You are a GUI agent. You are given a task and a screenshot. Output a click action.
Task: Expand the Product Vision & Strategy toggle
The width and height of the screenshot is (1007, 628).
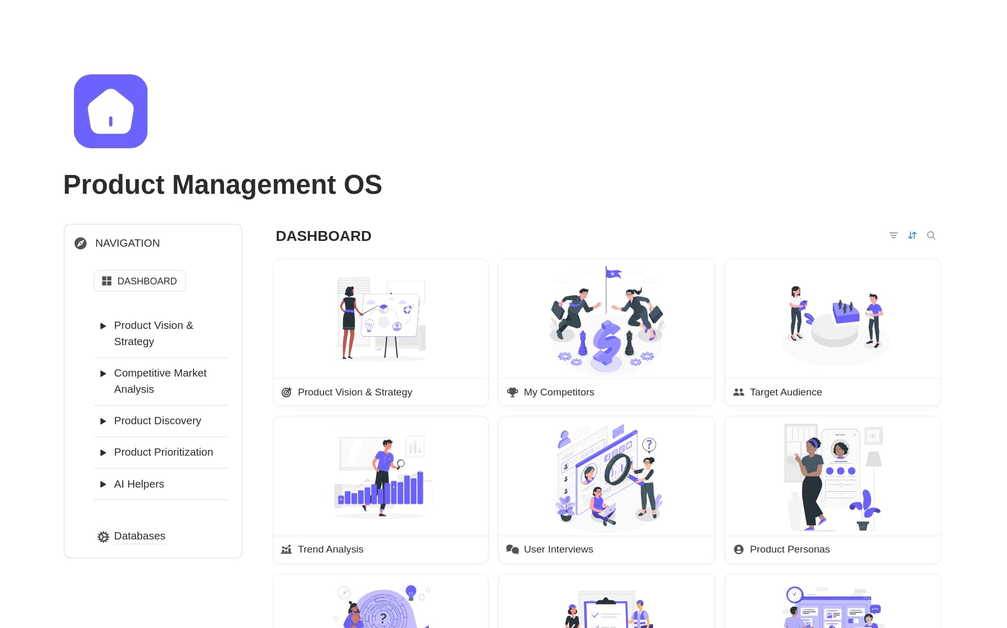coord(103,326)
